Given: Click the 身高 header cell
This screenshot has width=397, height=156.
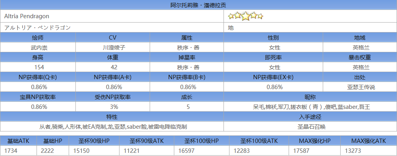Looking at the screenshot, I should point(38,57).
